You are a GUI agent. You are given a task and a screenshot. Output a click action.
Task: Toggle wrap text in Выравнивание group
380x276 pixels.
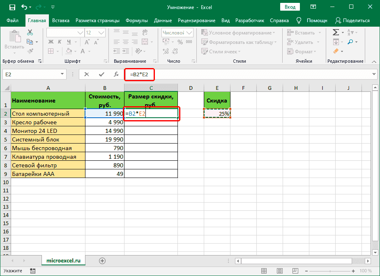[144, 32]
